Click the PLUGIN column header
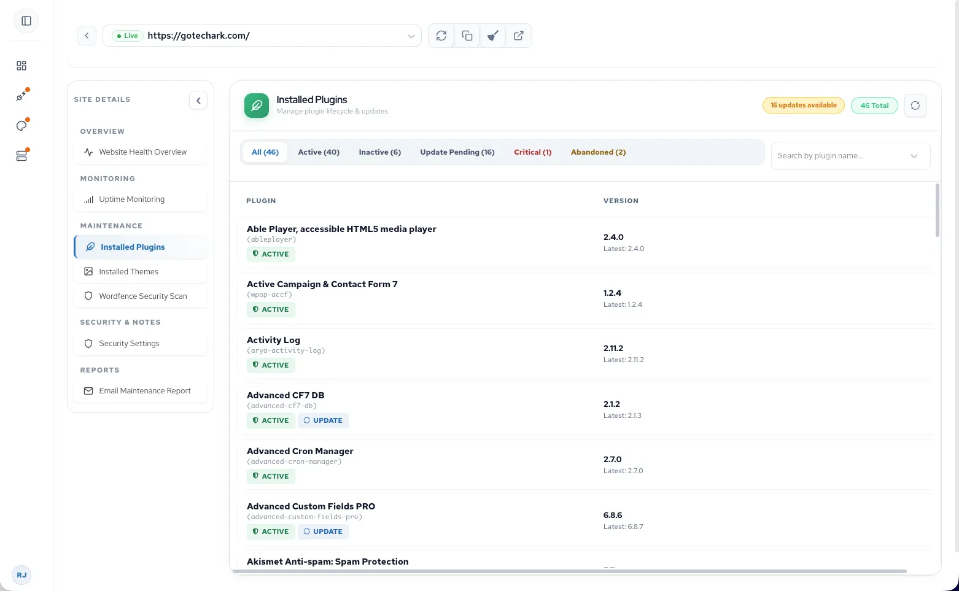959x591 pixels. click(x=261, y=201)
